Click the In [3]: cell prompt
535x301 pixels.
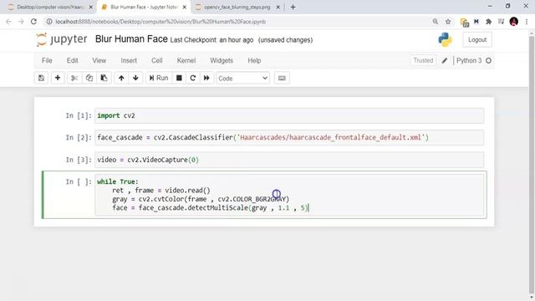(x=79, y=160)
